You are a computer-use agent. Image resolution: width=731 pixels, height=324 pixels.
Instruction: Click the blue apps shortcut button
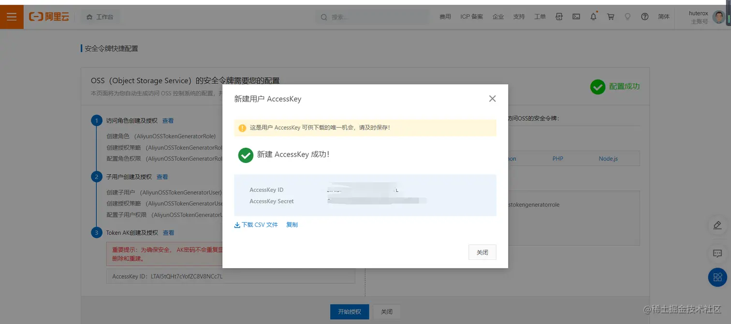pos(717,277)
